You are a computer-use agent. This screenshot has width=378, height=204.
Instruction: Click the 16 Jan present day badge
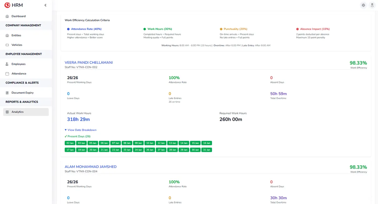(207, 143)
